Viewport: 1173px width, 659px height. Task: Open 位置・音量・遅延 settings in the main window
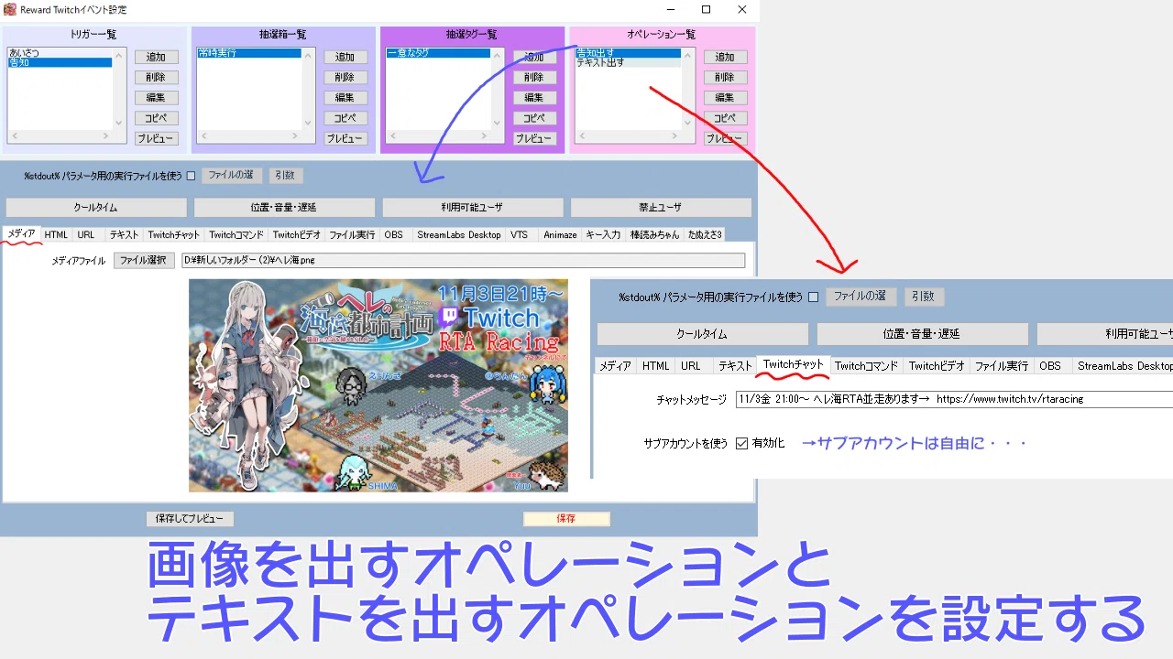tap(284, 208)
